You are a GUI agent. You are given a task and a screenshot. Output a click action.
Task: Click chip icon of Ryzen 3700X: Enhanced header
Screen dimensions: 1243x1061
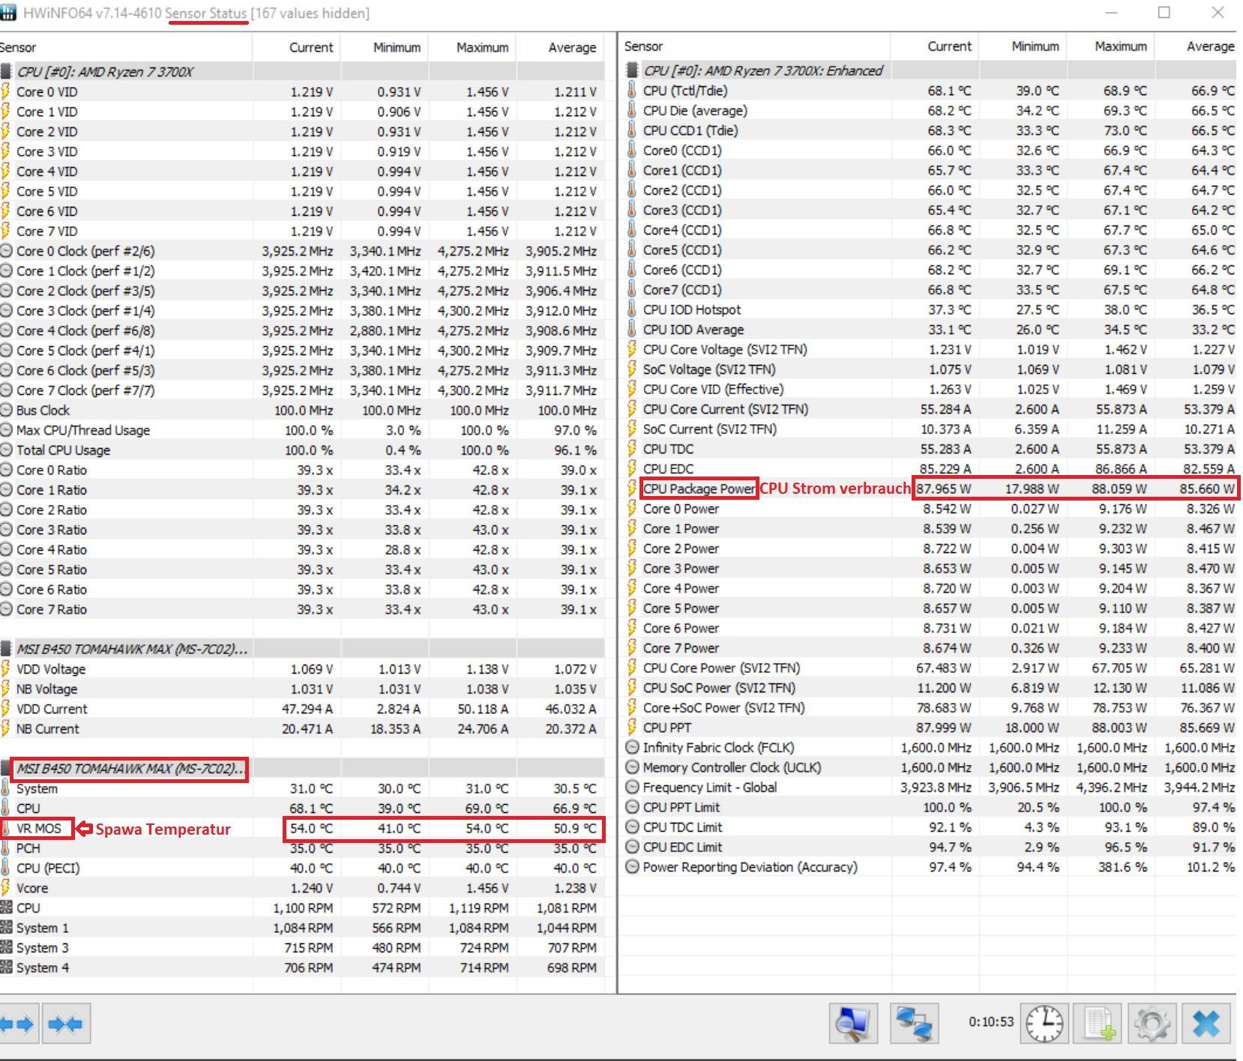coord(632,70)
